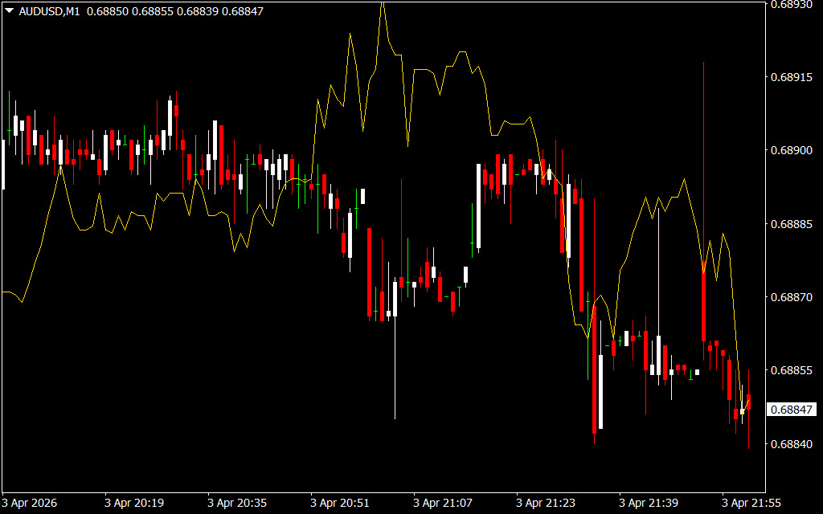The image size is (823, 514).
Task: Click the 0.68870 price axis label
Action: coord(792,297)
